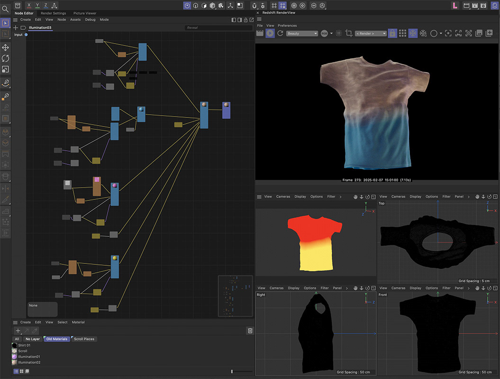Select the Scale tool in left toolbar
Screen dimensions: 500x379
point(5,69)
